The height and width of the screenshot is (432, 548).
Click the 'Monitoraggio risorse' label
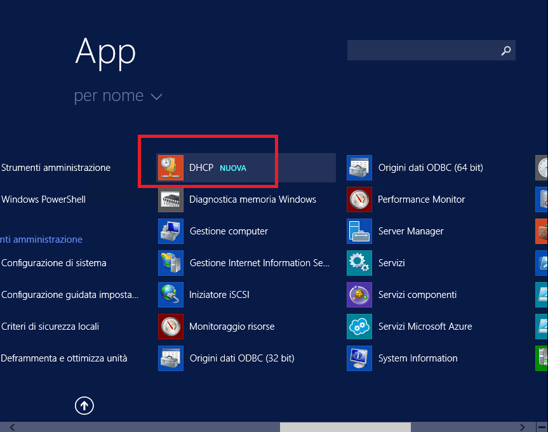232,327
